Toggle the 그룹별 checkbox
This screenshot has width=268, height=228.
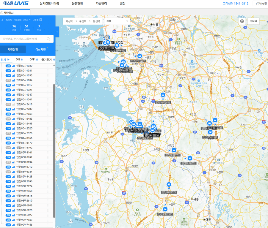pyautogui.click(x=41, y=20)
